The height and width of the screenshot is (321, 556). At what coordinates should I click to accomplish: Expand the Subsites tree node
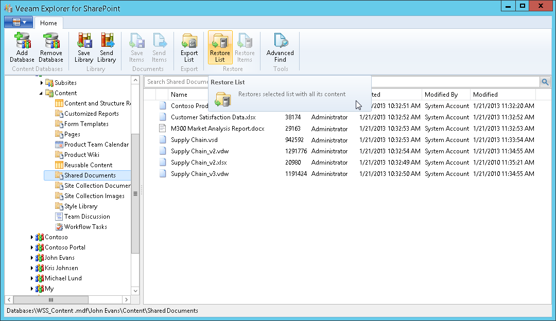click(42, 83)
